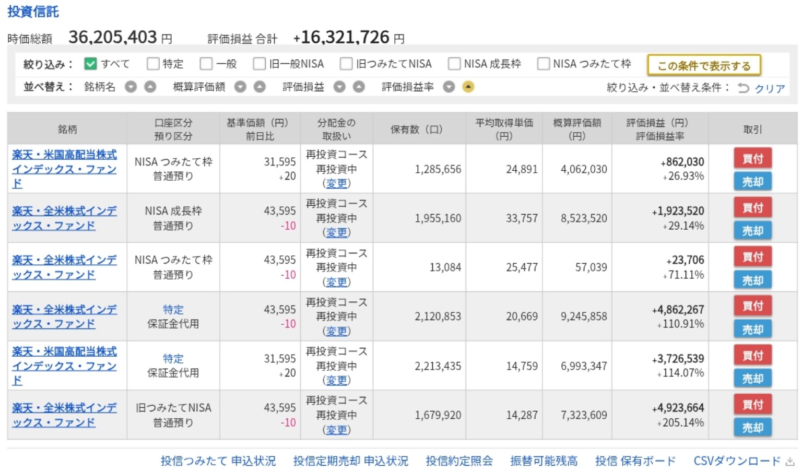Click the total 評価損益 value +16,321,726
Screen dimensions: 802x471
coord(341,37)
